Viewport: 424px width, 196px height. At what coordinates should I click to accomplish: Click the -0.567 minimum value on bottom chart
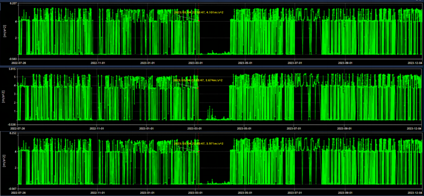coord(13,189)
